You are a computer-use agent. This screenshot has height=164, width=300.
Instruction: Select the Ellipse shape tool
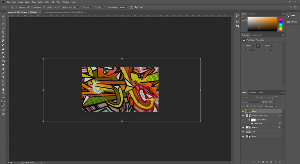coord(3,86)
